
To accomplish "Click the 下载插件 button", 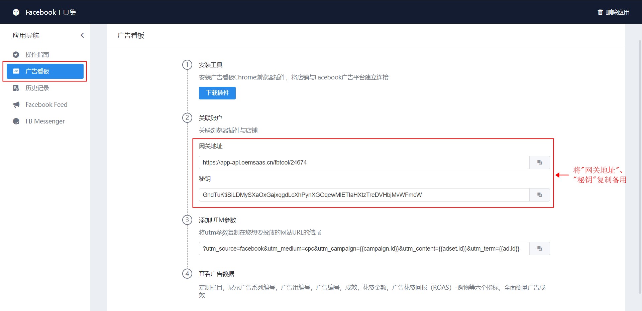I will (x=217, y=93).
